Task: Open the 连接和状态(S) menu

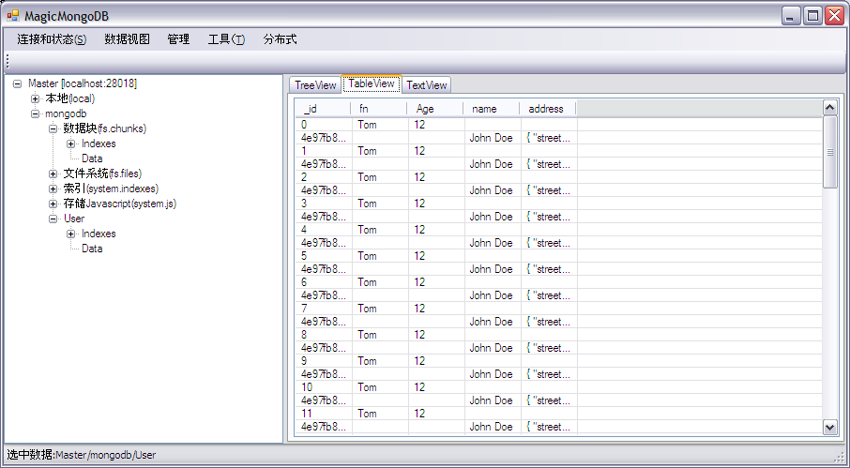Action: tap(52, 39)
